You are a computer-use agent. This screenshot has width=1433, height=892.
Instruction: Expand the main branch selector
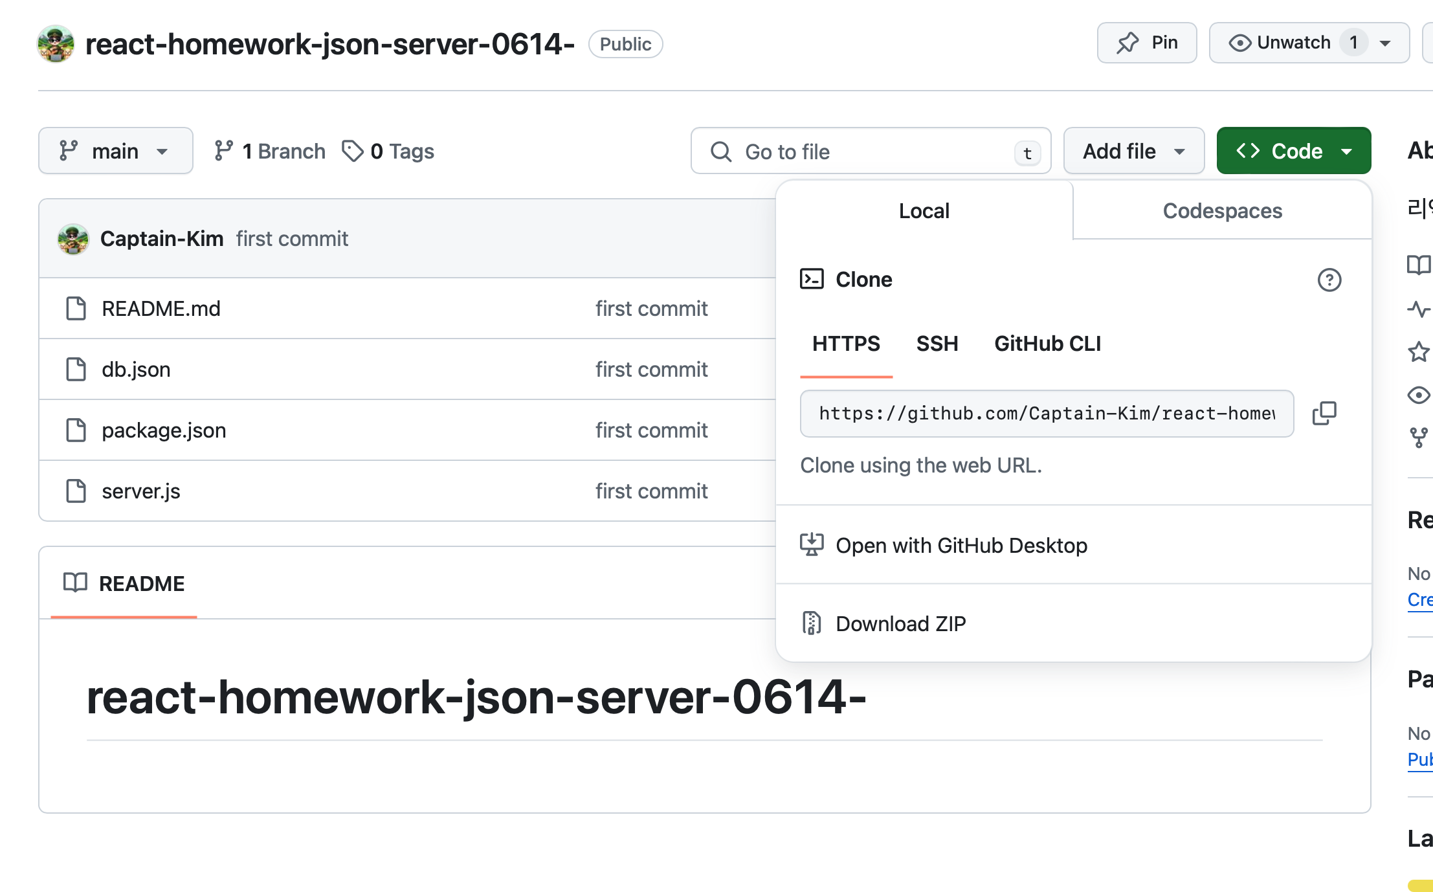(x=115, y=151)
